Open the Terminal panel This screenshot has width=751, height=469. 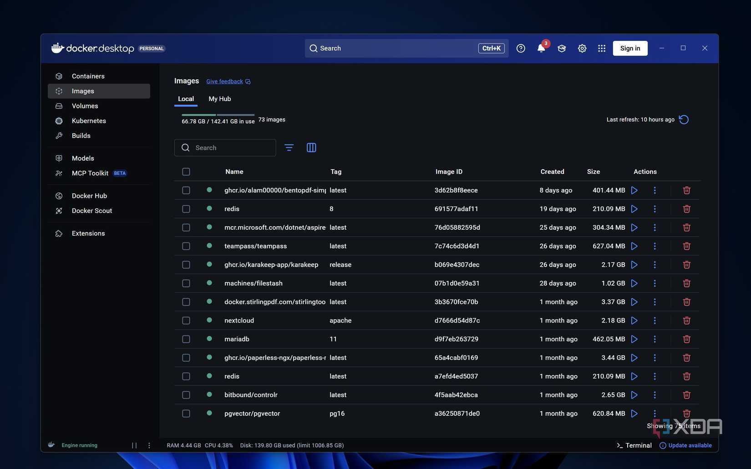(x=634, y=445)
